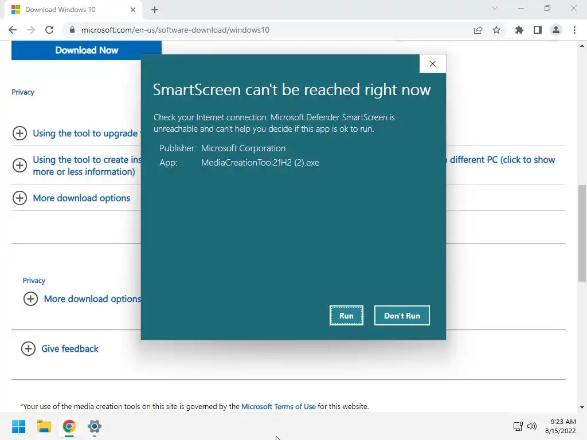This screenshot has height=440, width=587.
Task: Click the SmartScreen can't be reached heading
Action: (292, 90)
